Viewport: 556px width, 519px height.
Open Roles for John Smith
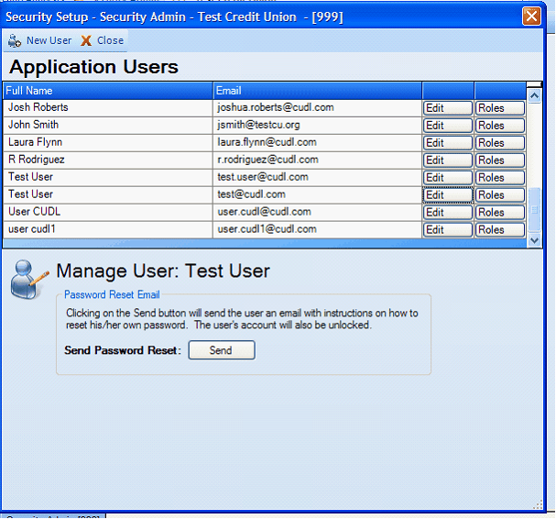(500, 126)
